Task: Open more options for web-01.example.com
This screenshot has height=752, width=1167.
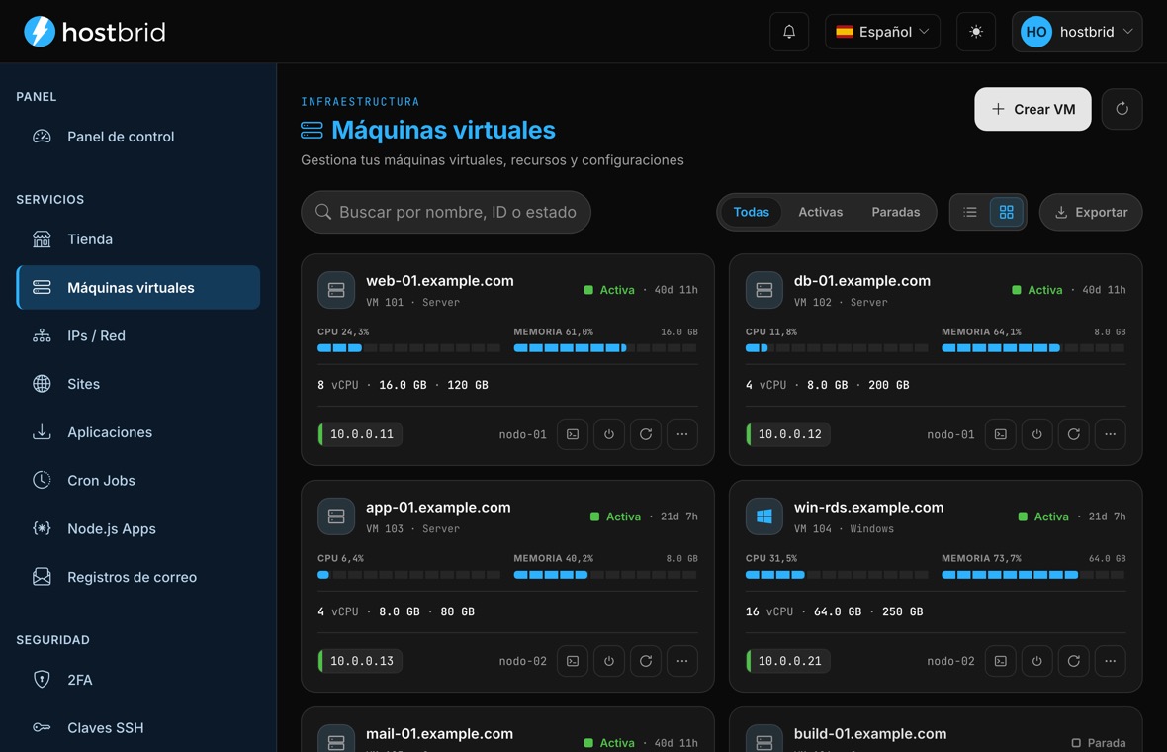Action: pos(681,434)
